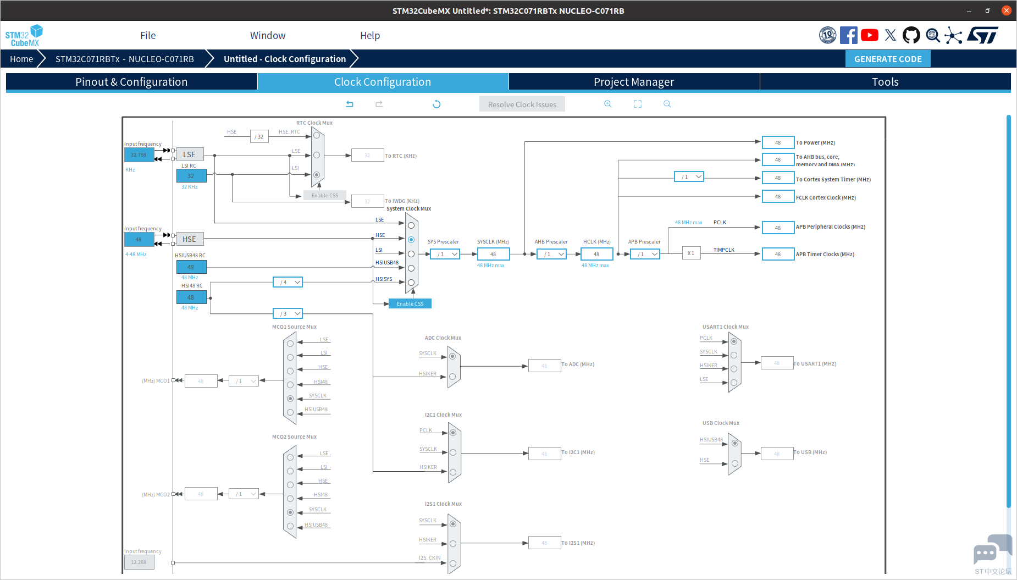Zoom out of the clock diagram
Screen dimensions: 1017x580
(x=667, y=104)
